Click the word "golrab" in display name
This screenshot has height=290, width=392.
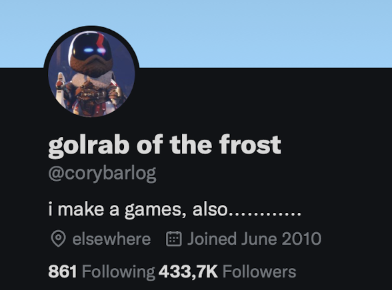click(89, 145)
